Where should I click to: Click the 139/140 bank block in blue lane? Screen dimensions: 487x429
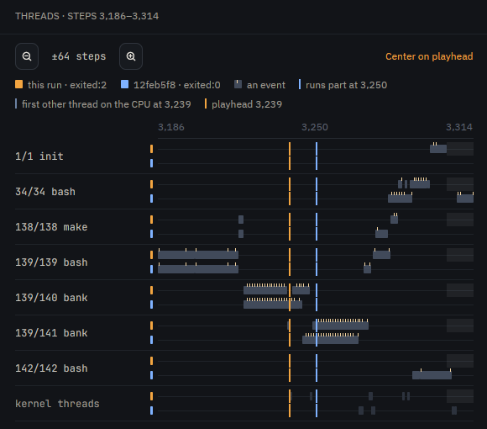(273, 305)
